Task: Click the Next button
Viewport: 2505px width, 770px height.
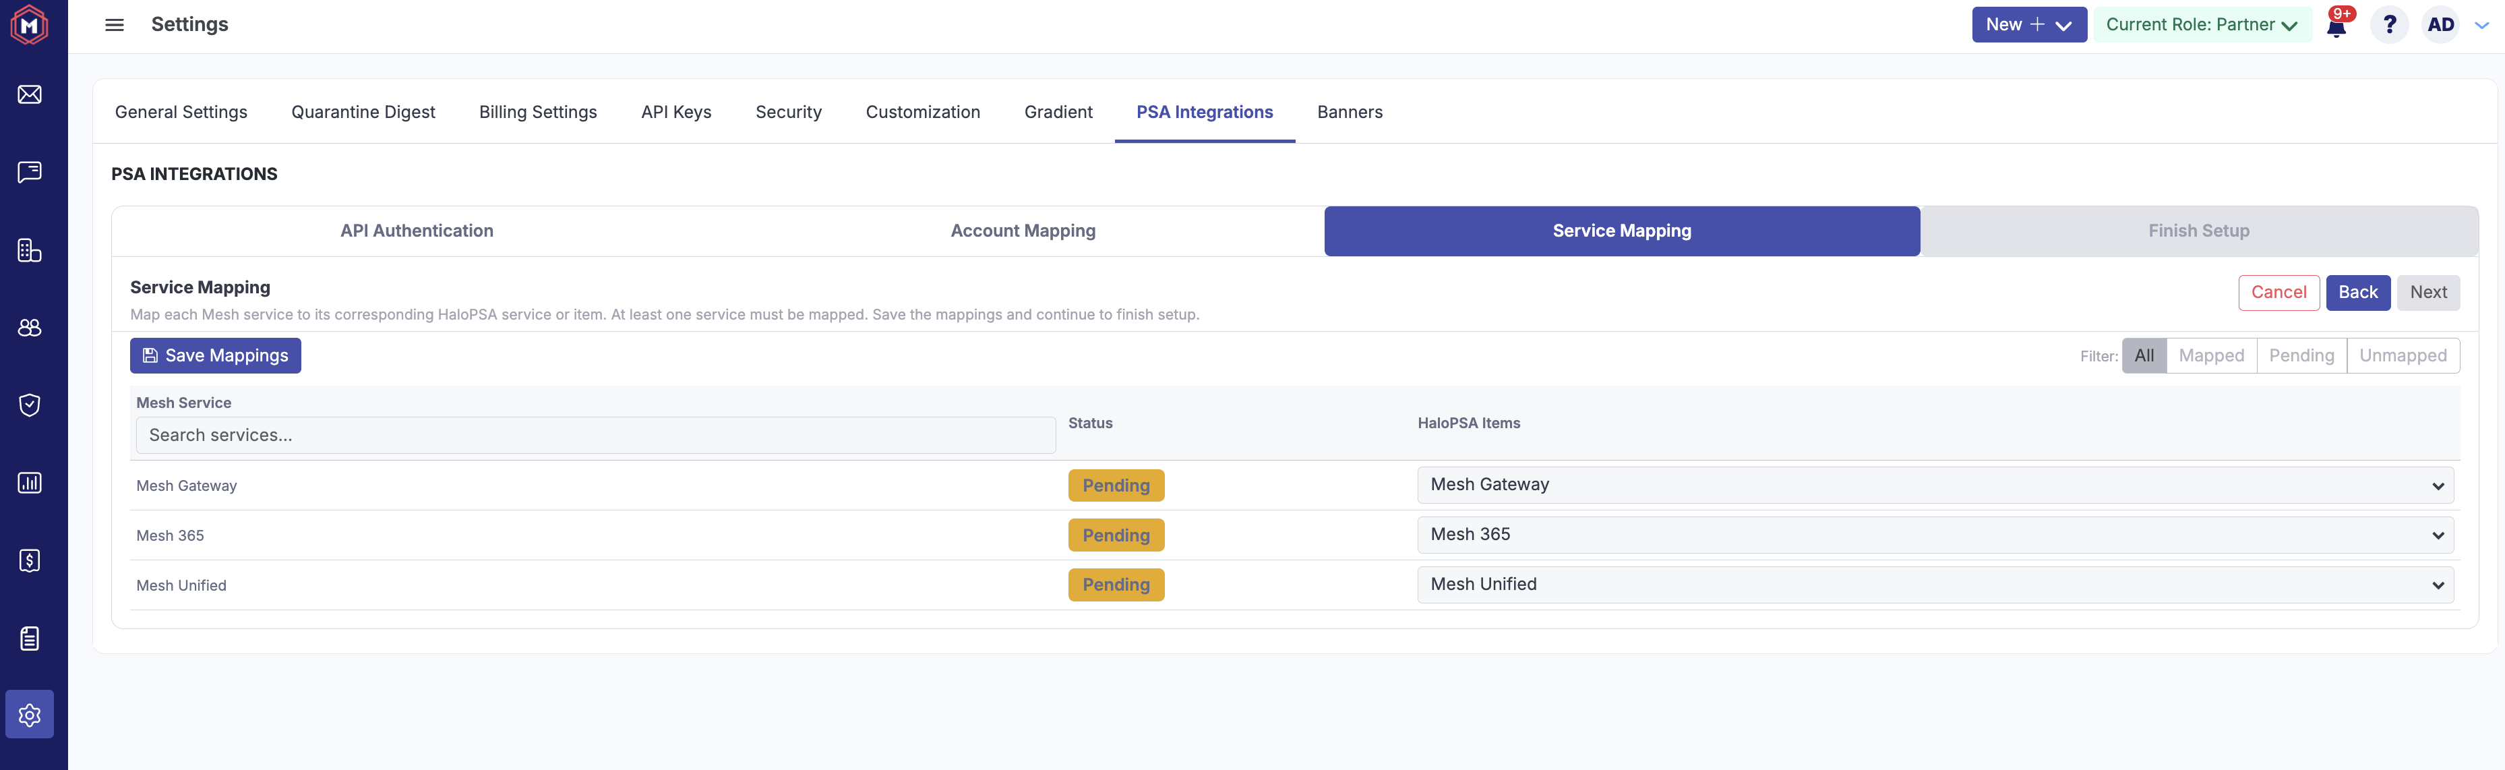Action: click(x=2428, y=293)
